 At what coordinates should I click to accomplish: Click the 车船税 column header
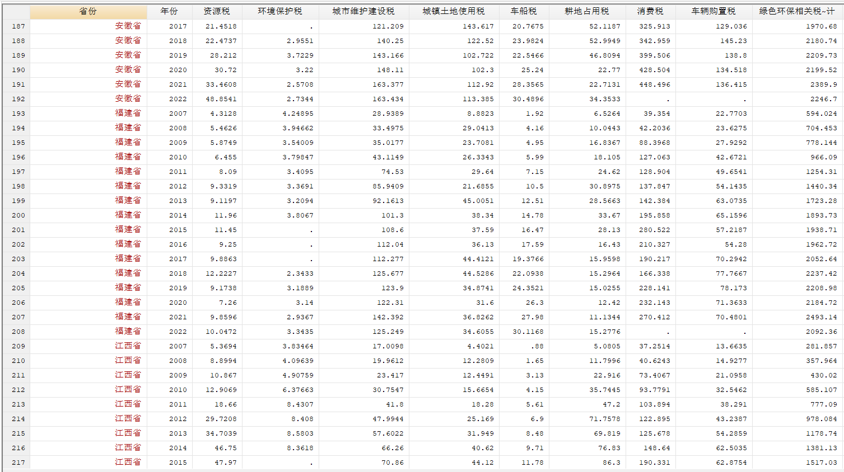coord(524,11)
